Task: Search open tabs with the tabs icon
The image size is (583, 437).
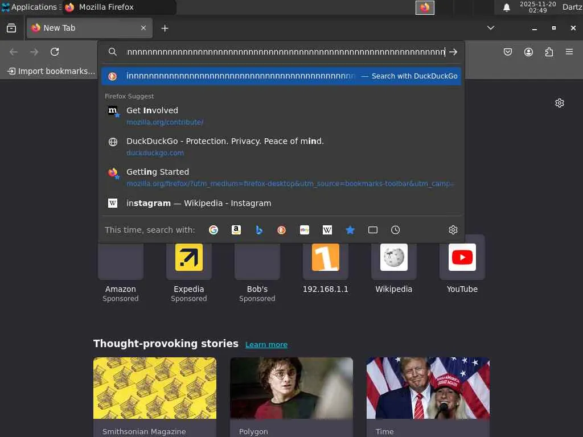Action: click(372, 230)
